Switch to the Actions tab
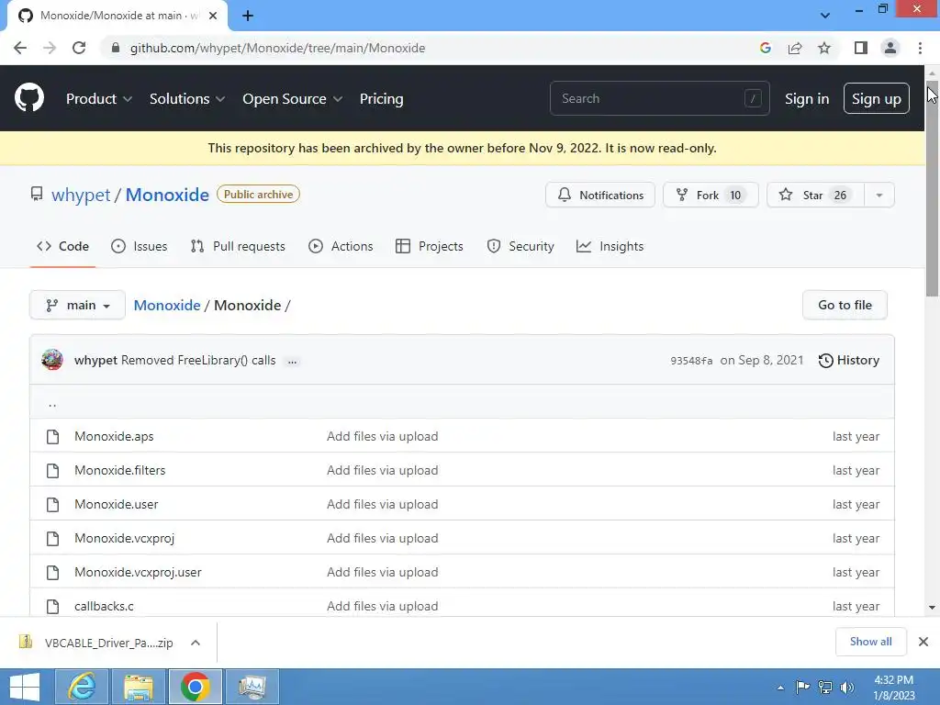Viewport: 940px width, 705px height. [341, 246]
